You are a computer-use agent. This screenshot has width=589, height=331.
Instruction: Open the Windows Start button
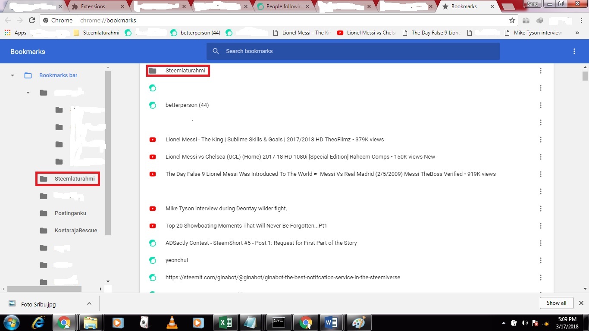pos(12,322)
